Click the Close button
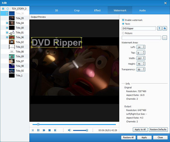 pyautogui.click(x=160, y=138)
